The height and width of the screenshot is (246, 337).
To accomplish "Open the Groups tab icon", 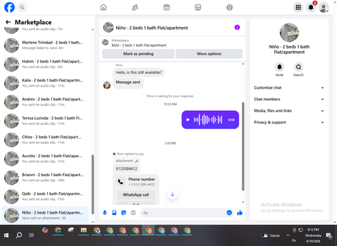I will point(229,7).
